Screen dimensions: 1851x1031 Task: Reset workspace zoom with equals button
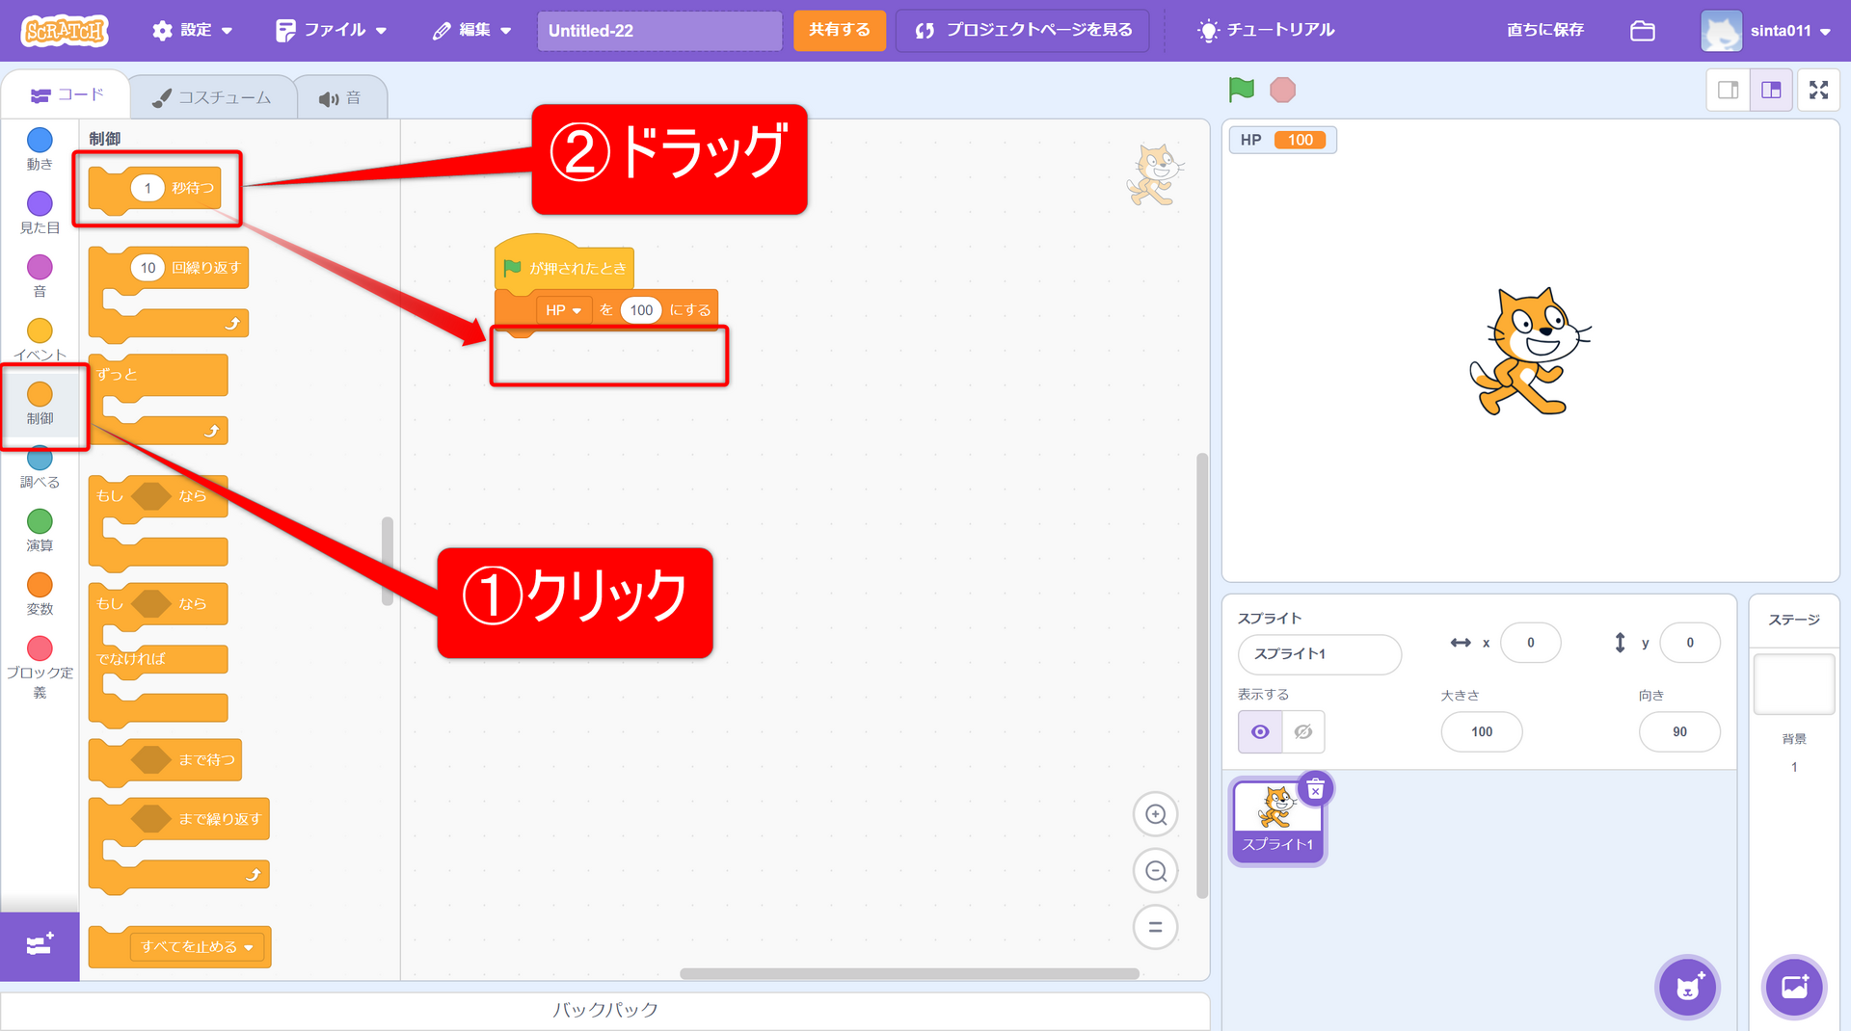[x=1155, y=927]
